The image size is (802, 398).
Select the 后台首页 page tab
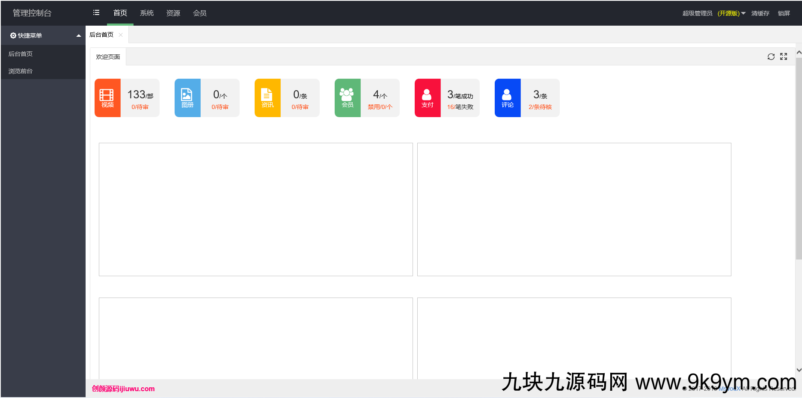pyautogui.click(x=101, y=35)
